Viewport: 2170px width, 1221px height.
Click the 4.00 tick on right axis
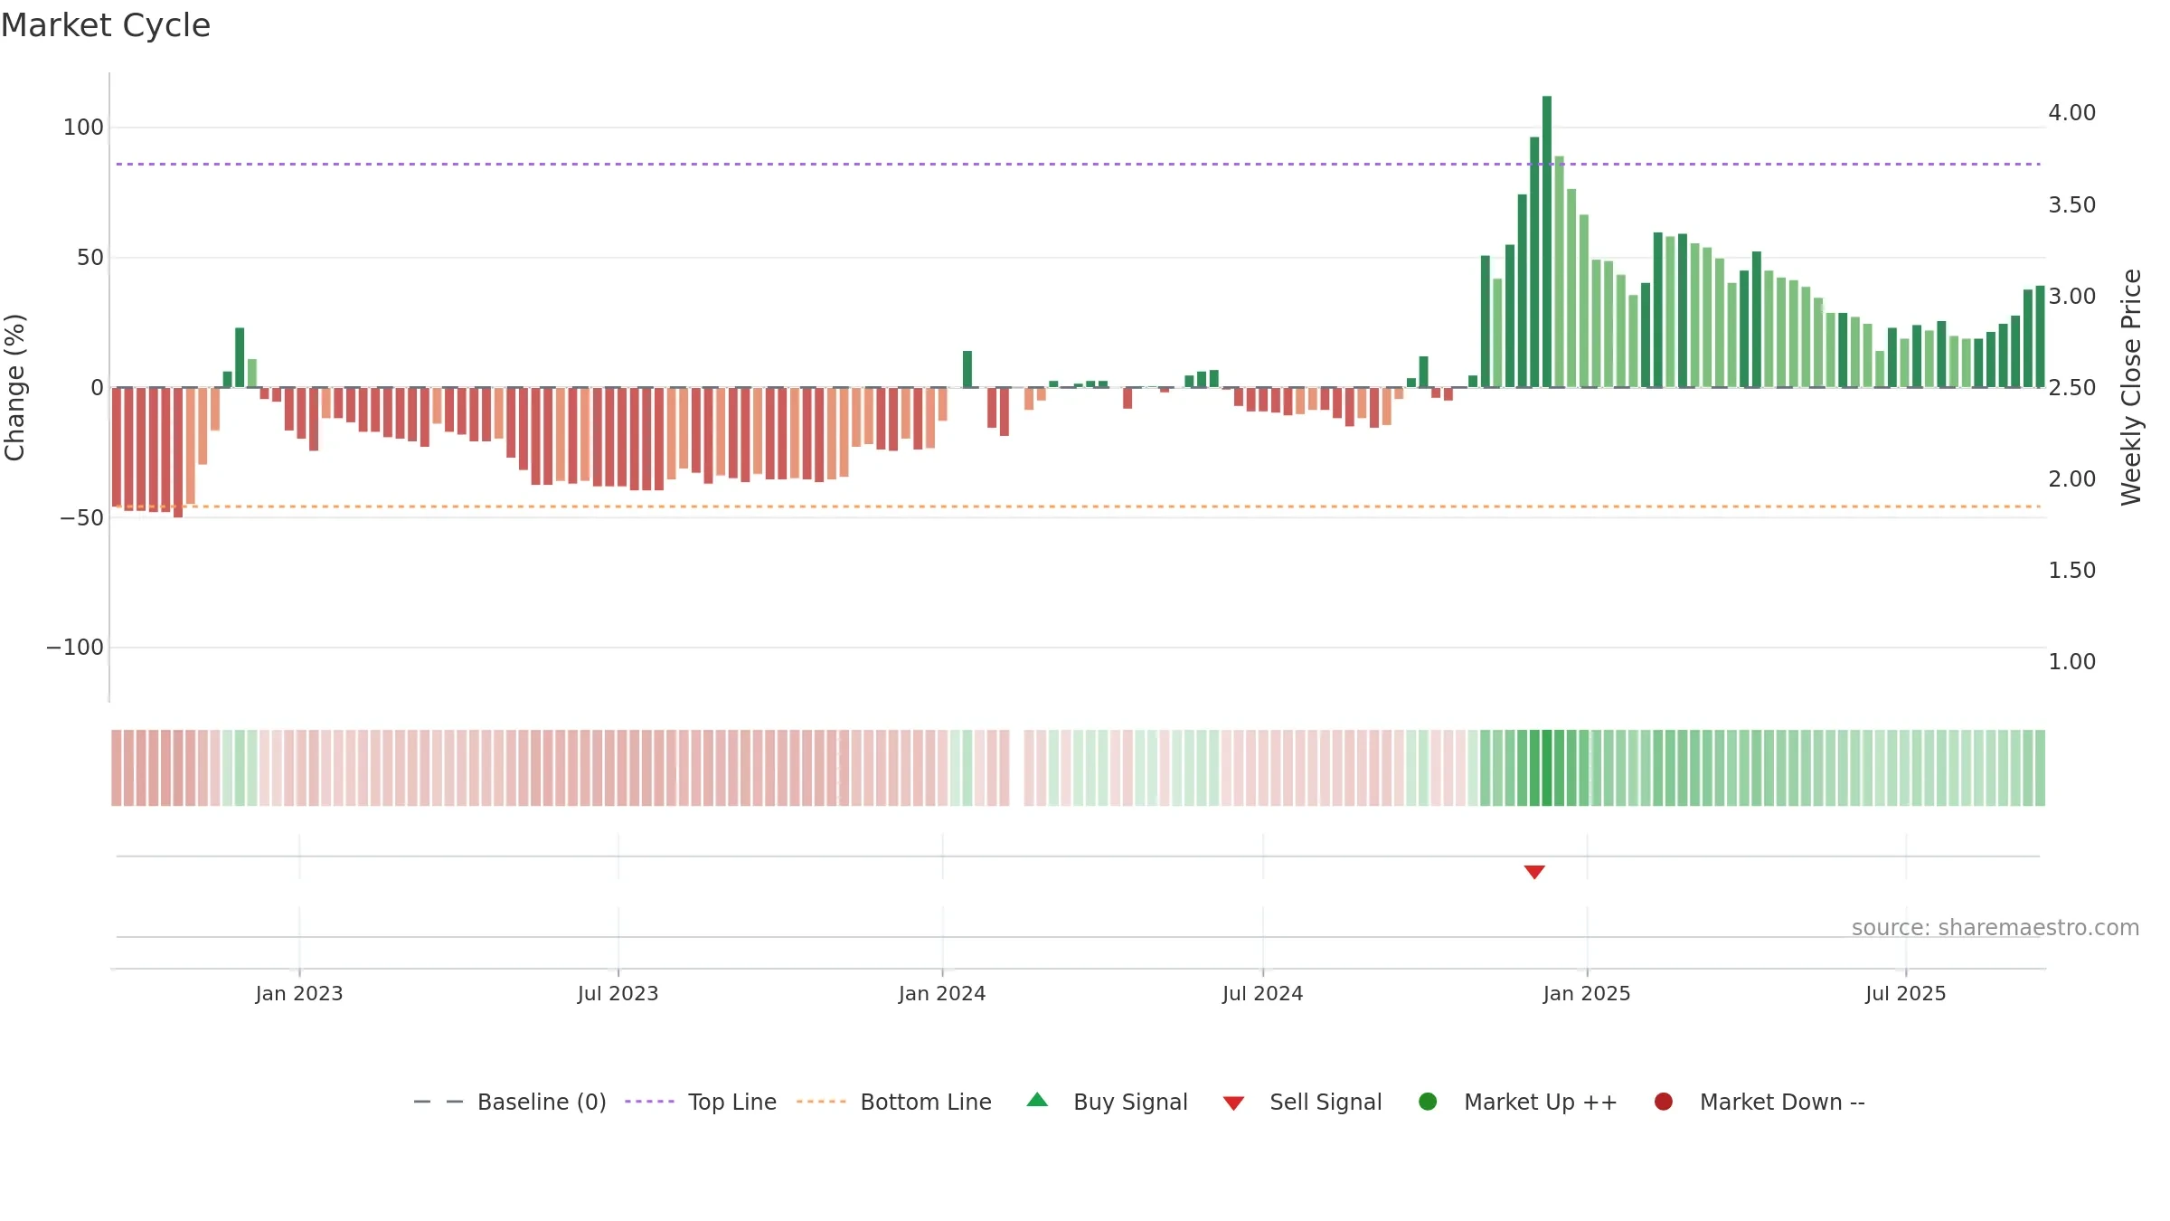click(2072, 113)
